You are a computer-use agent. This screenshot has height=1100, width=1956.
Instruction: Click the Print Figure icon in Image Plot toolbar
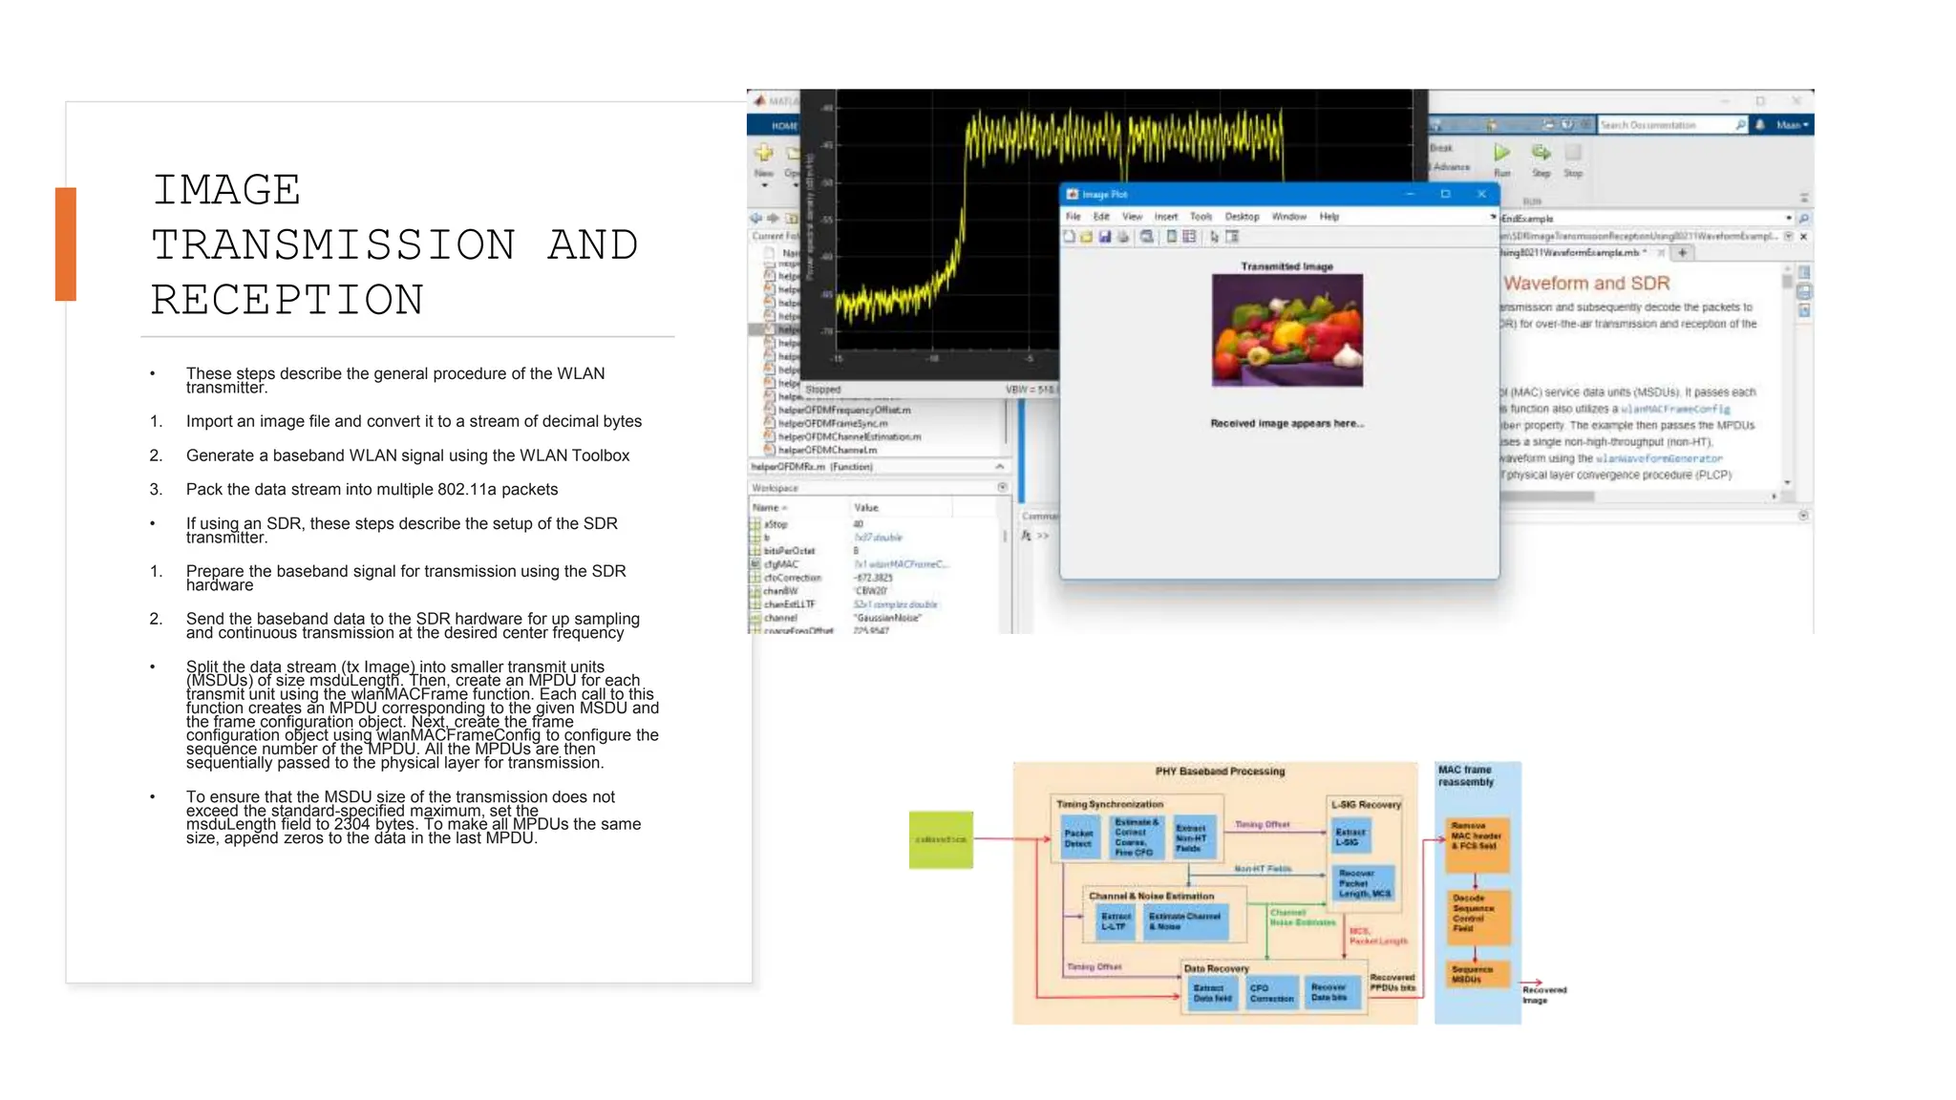coord(1123,236)
